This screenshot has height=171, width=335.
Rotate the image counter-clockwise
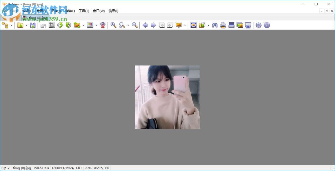(60, 25)
